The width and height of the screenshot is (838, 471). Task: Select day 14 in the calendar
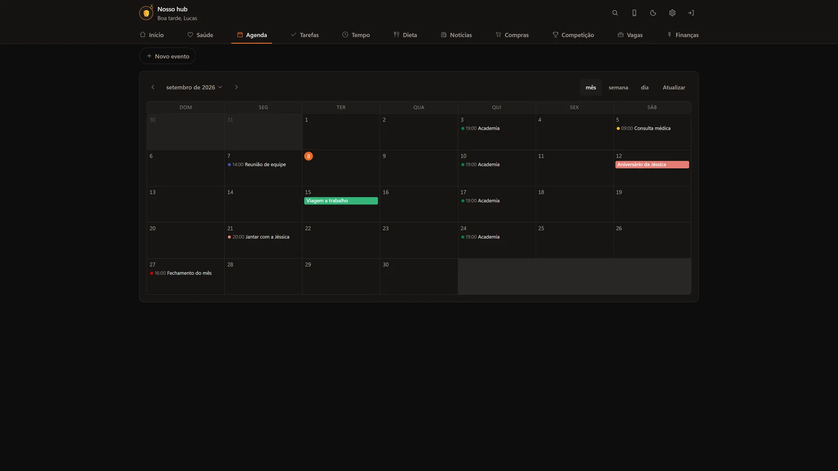pyautogui.click(x=263, y=204)
